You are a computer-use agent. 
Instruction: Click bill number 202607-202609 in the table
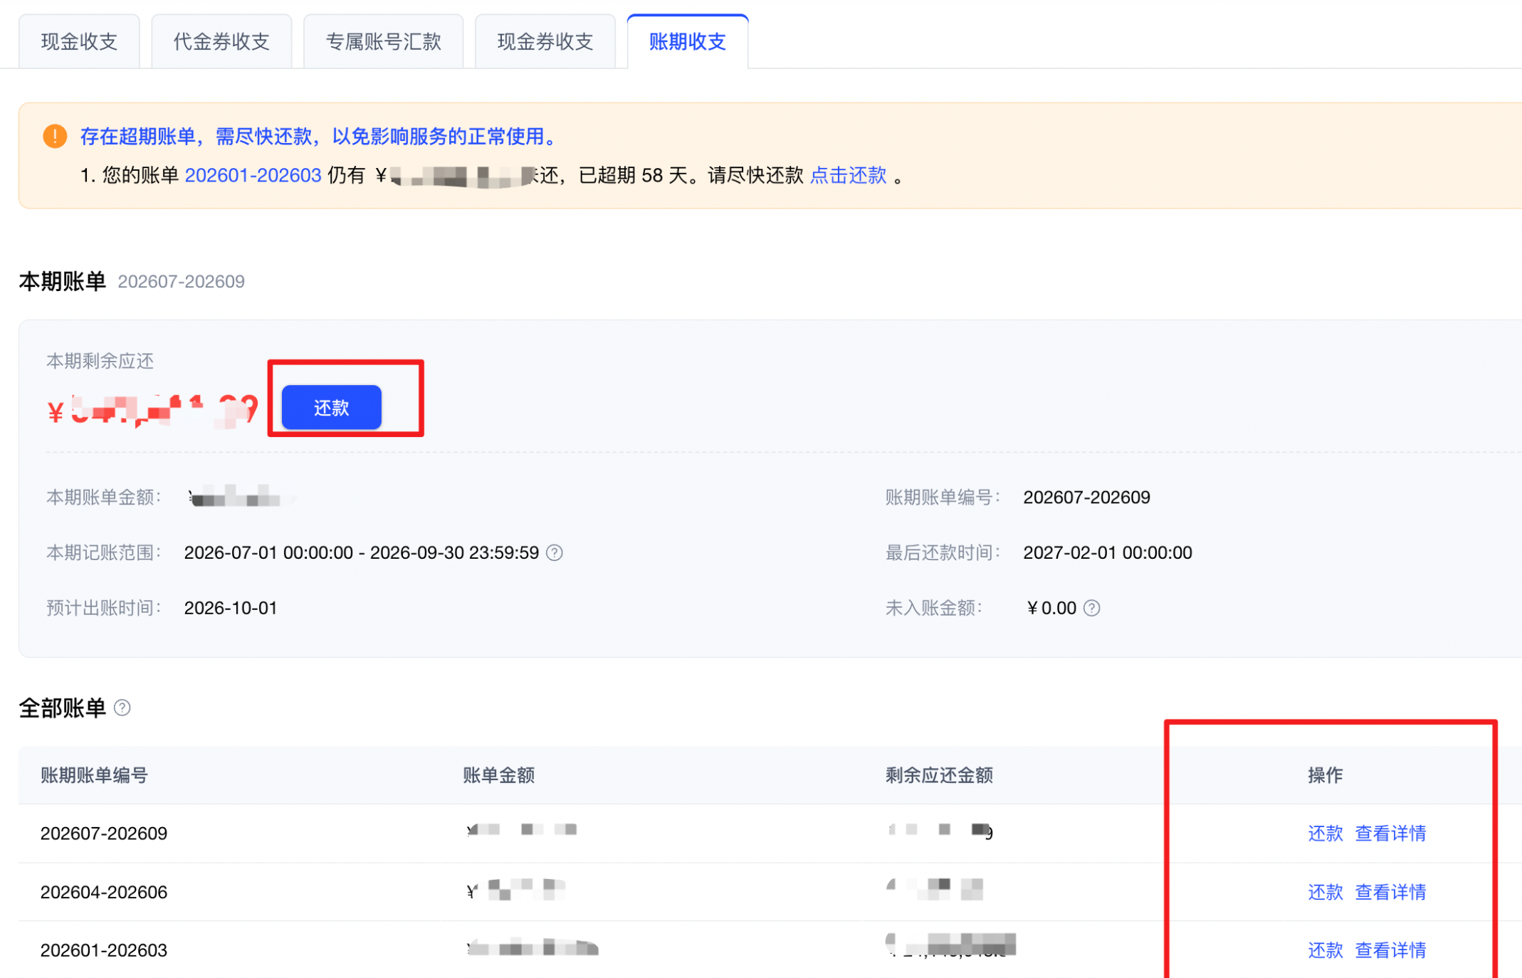pos(104,834)
